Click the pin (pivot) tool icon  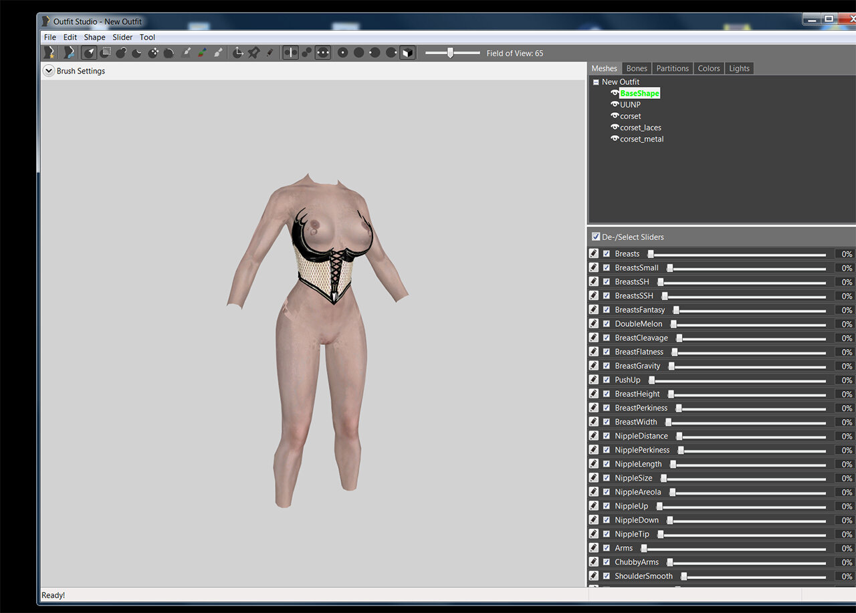pos(253,53)
